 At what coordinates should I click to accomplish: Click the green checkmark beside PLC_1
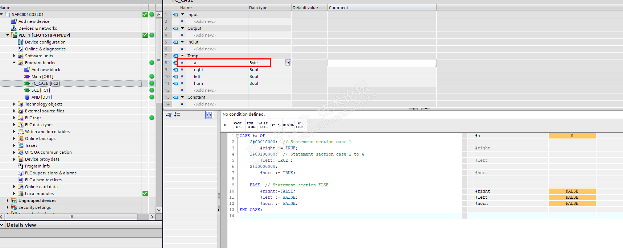pos(145,35)
